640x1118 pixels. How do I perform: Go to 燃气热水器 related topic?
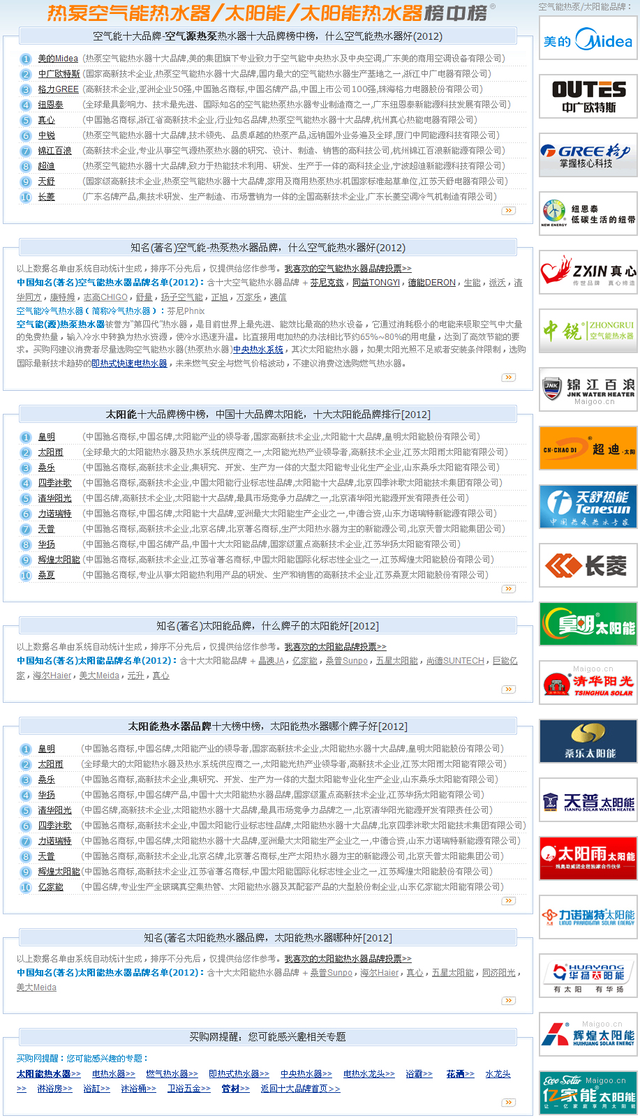pos(172,1074)
